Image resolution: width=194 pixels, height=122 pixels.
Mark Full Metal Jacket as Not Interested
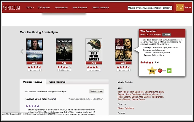point(94,70)
